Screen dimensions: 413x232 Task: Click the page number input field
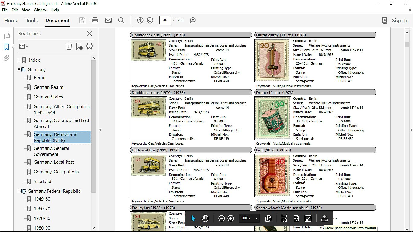(x=165, y=20)
